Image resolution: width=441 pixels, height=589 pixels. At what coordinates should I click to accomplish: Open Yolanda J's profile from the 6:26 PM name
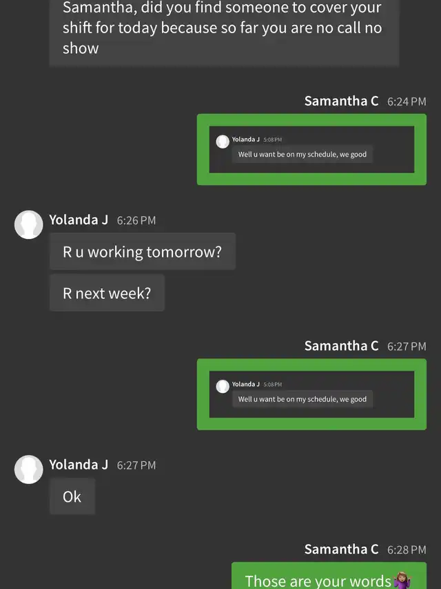pos(79,220)
